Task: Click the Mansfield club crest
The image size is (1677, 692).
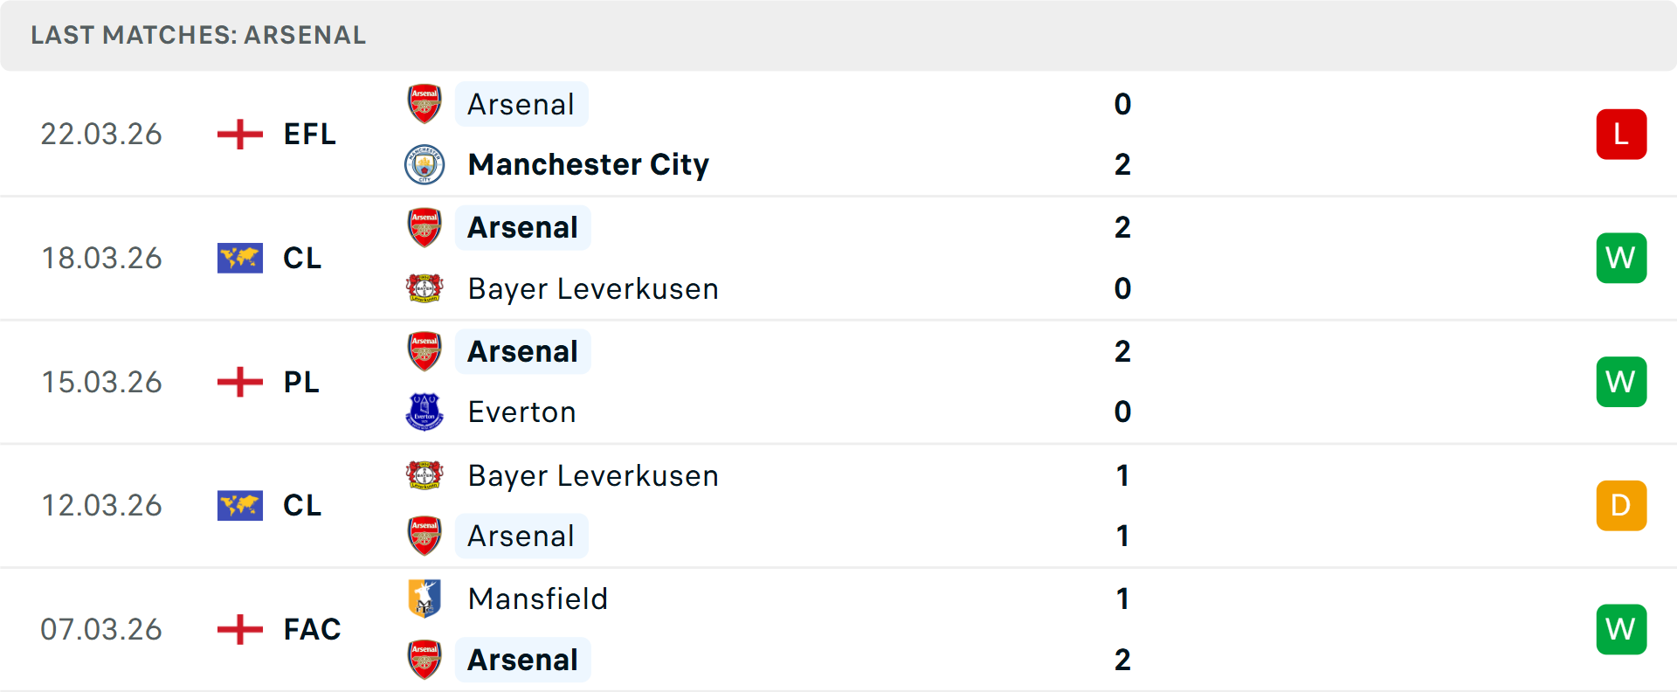Action: point(424,599)
